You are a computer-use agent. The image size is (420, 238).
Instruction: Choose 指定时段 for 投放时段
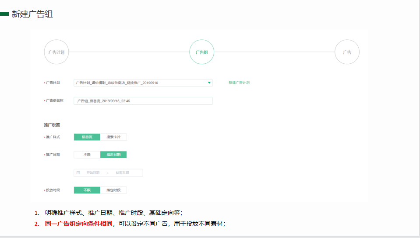[113, 190]
